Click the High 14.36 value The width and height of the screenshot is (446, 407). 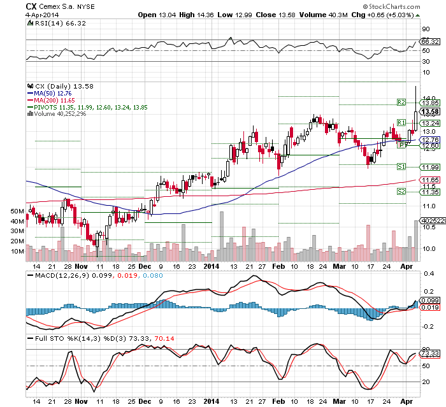point(196,15)
